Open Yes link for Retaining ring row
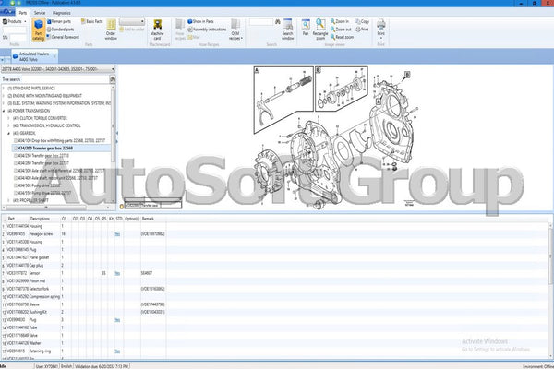This screenshot has height=369, width=554. click(x=117, y=351)
